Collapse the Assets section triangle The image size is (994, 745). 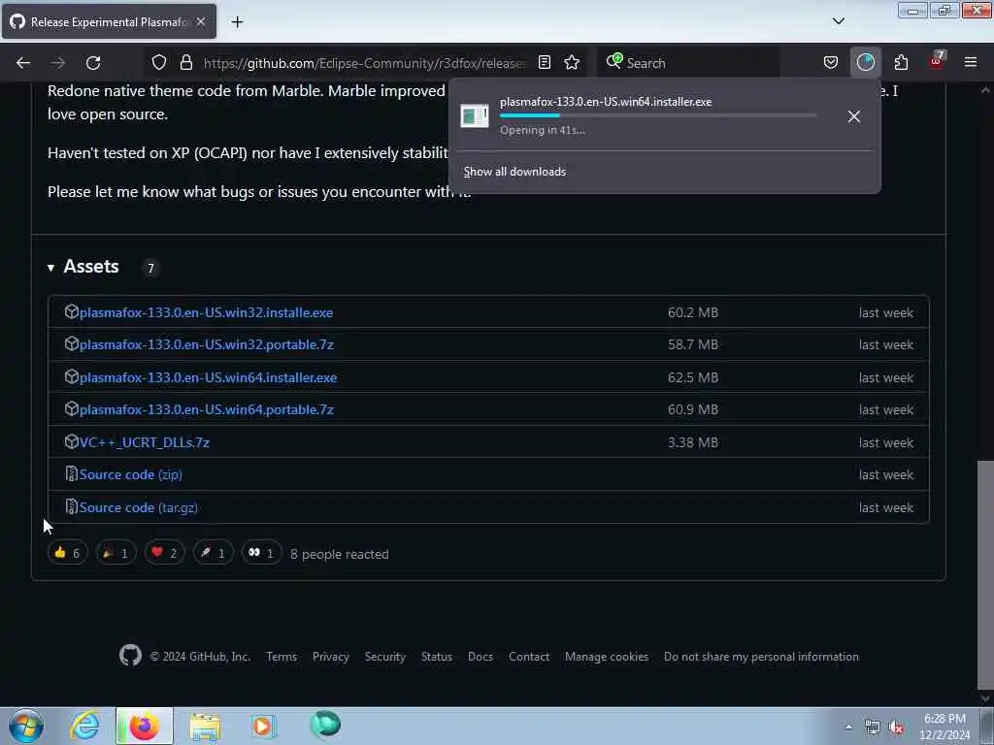(50, 268)
